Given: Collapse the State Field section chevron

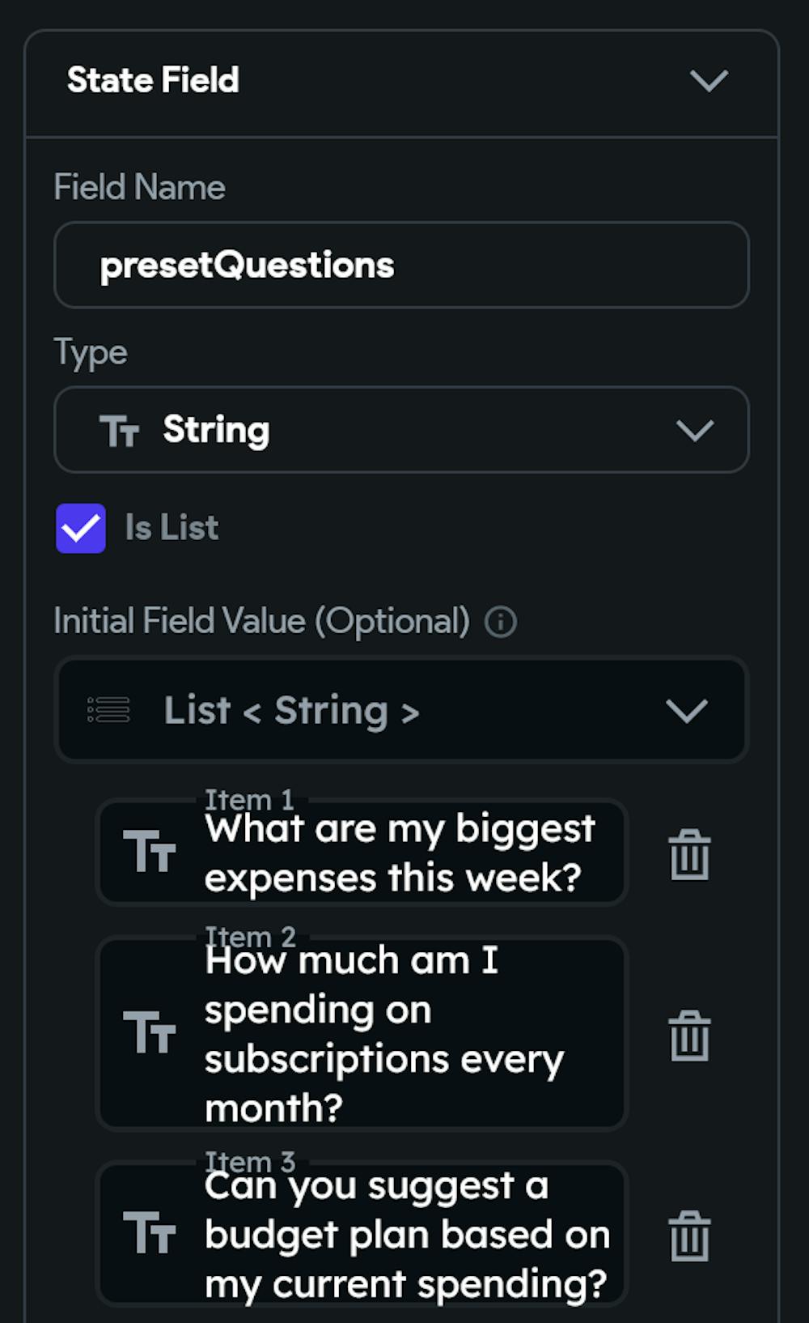Looking at the screenshot, I should (709, 80).
